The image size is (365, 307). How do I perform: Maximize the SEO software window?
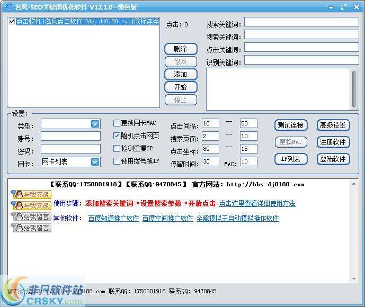tap(344, 7)
